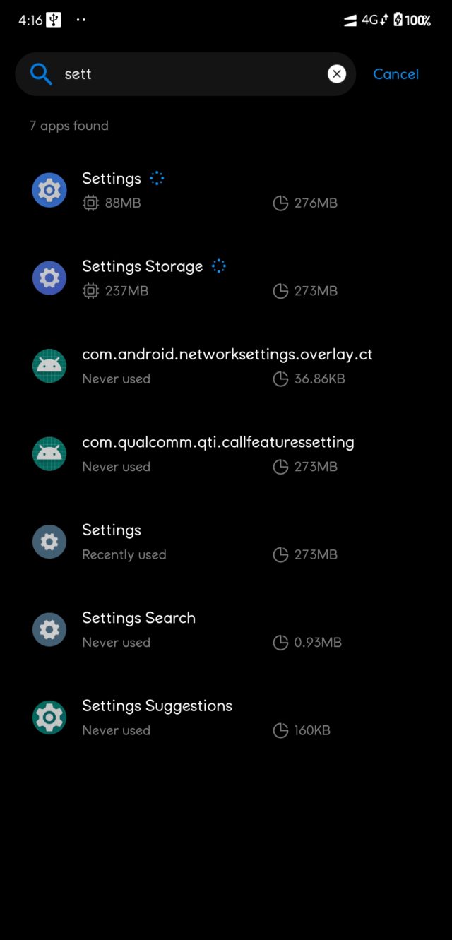This screenshot has width=452, height=940.
Task: Click the Android icon beside com.android.networksettings.overlay.ct
Action: click(x=49, y=365)
